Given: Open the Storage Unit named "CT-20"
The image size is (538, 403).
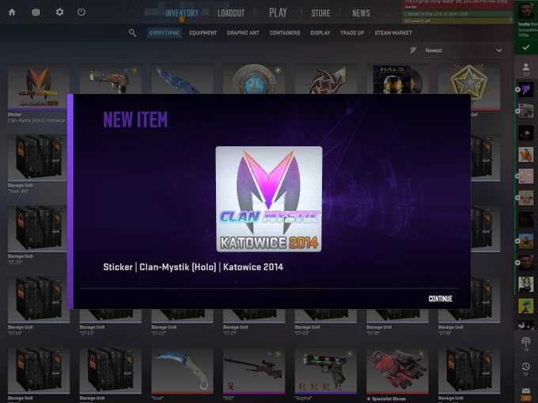Looking at the screenshot, I should 326,316.
